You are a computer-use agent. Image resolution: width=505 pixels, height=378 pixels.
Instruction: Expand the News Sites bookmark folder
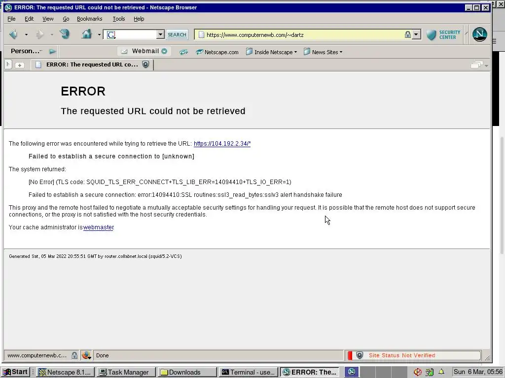tap(323, 52)
